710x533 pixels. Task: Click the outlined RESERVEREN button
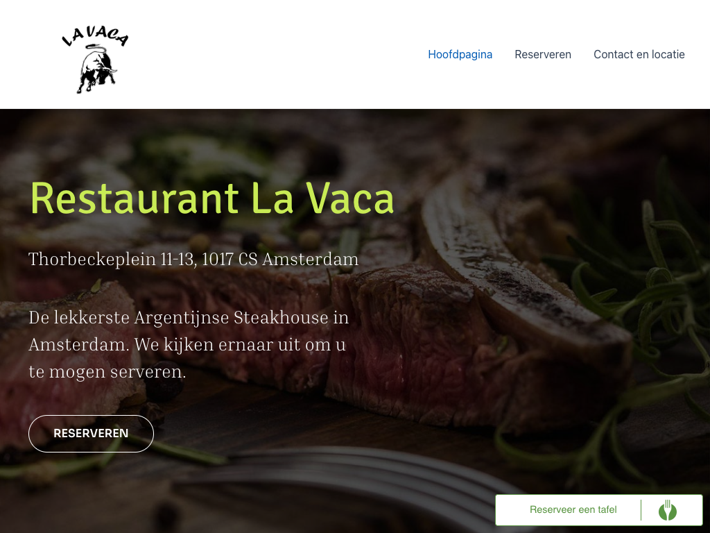point(91,433)
